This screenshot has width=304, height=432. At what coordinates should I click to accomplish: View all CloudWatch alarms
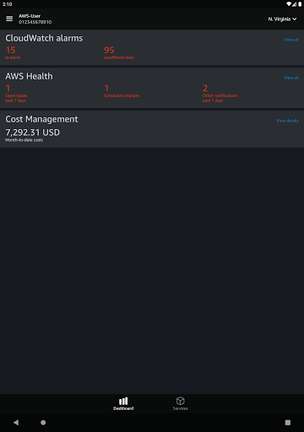291,40
